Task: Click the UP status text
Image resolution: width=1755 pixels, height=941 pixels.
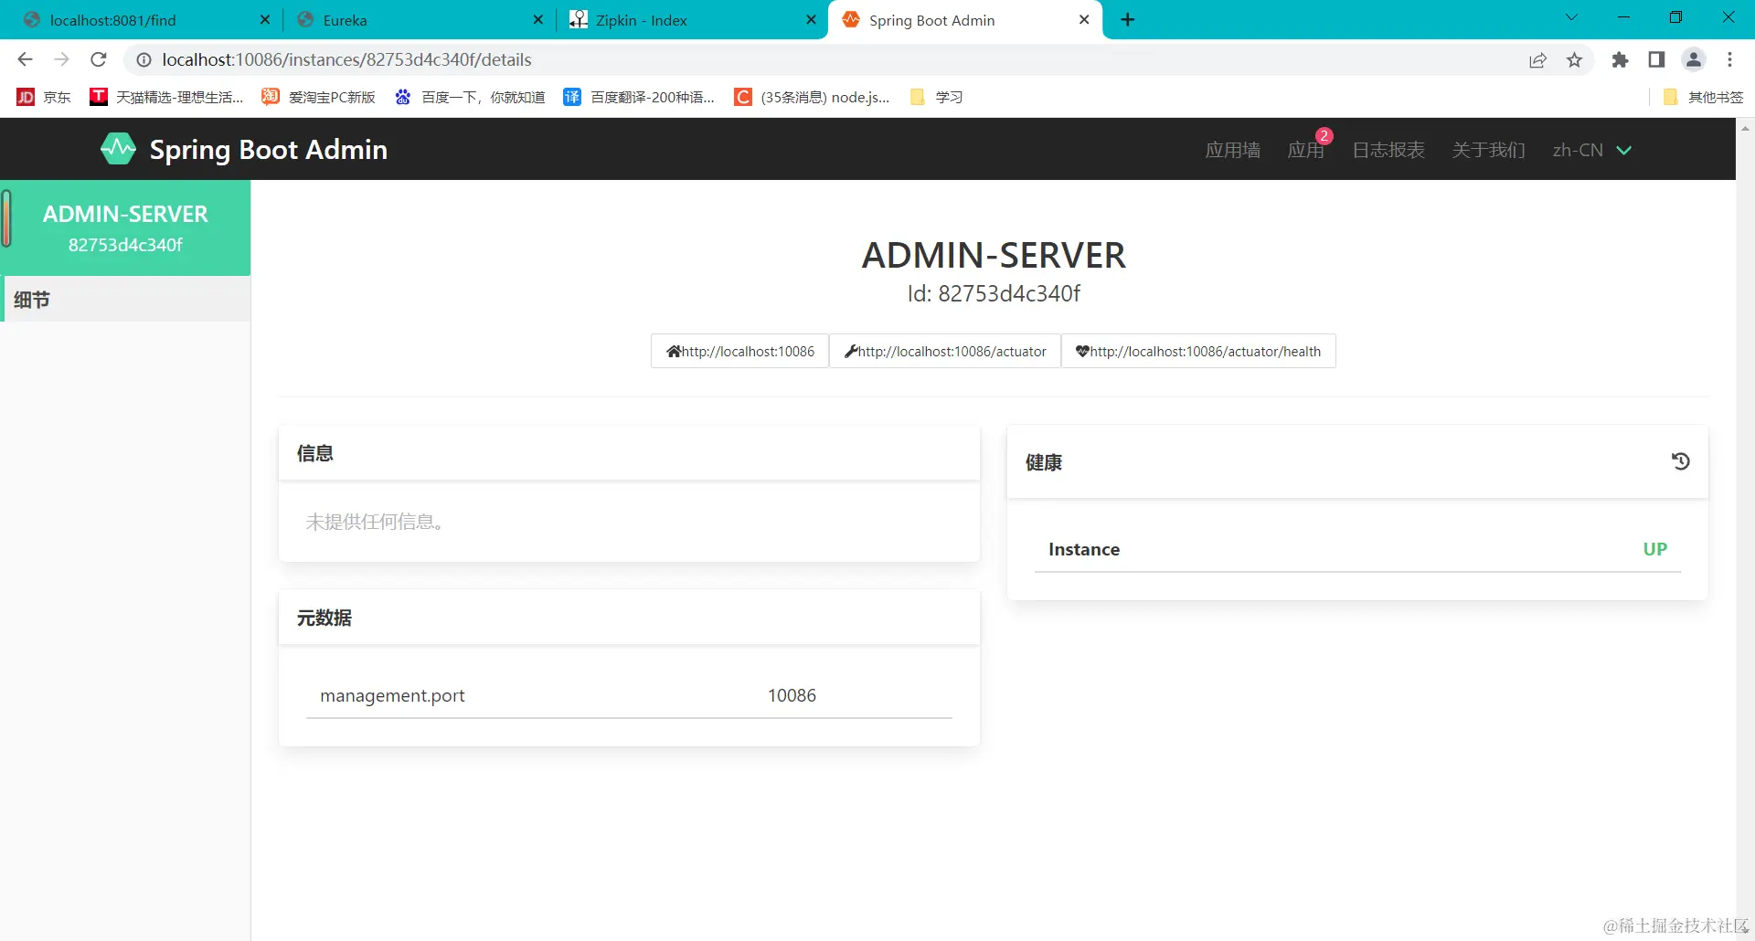Action: point(1654,549)
